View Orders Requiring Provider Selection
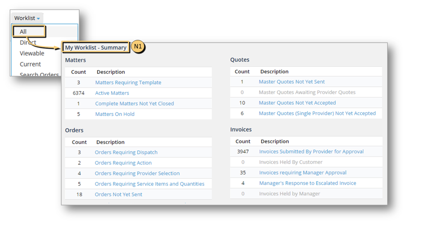Screen dimensions: 446x229 137,173
